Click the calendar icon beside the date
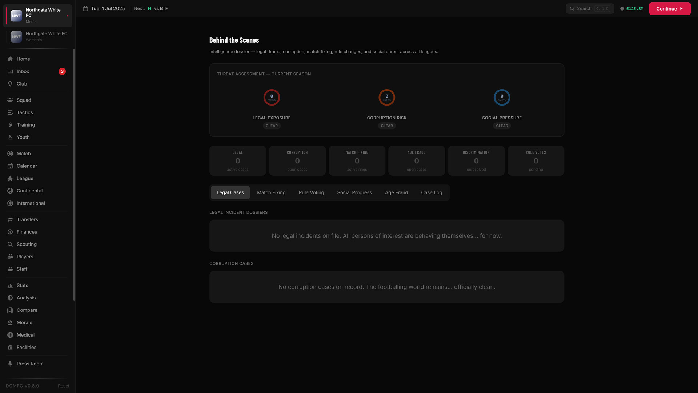Screen dimensions: 698x393 tap(85, 8)
